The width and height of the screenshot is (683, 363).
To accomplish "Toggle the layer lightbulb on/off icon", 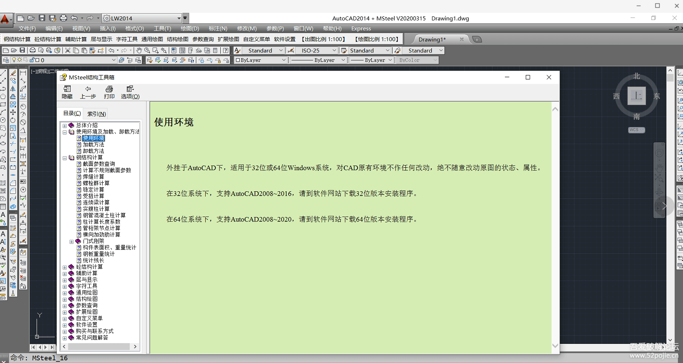I will click(x=14, y=60).
